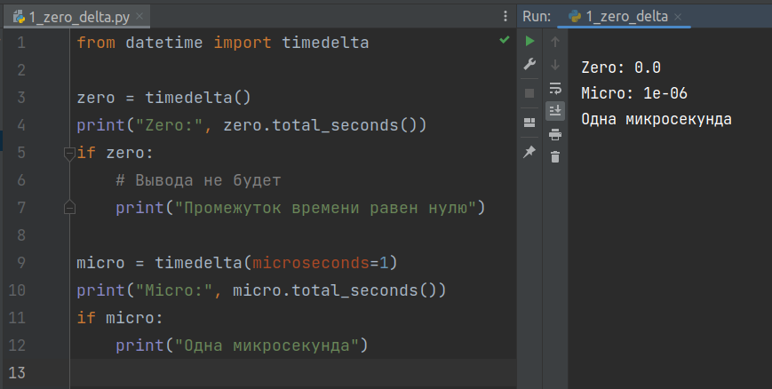Click the green inspection checkmark

pos(505,40)
